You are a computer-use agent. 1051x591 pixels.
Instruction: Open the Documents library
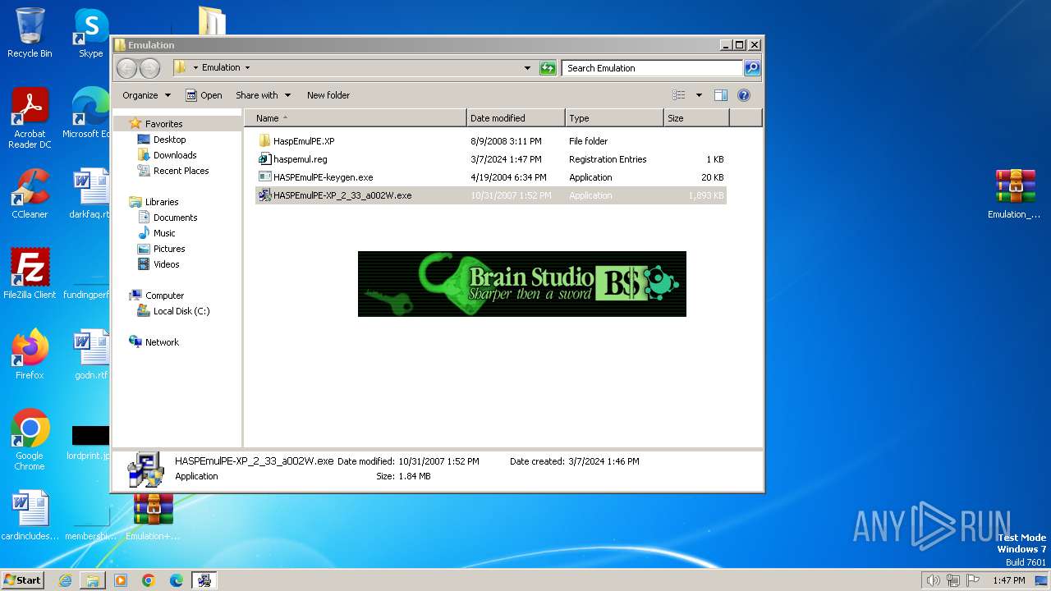pos(175,218)
